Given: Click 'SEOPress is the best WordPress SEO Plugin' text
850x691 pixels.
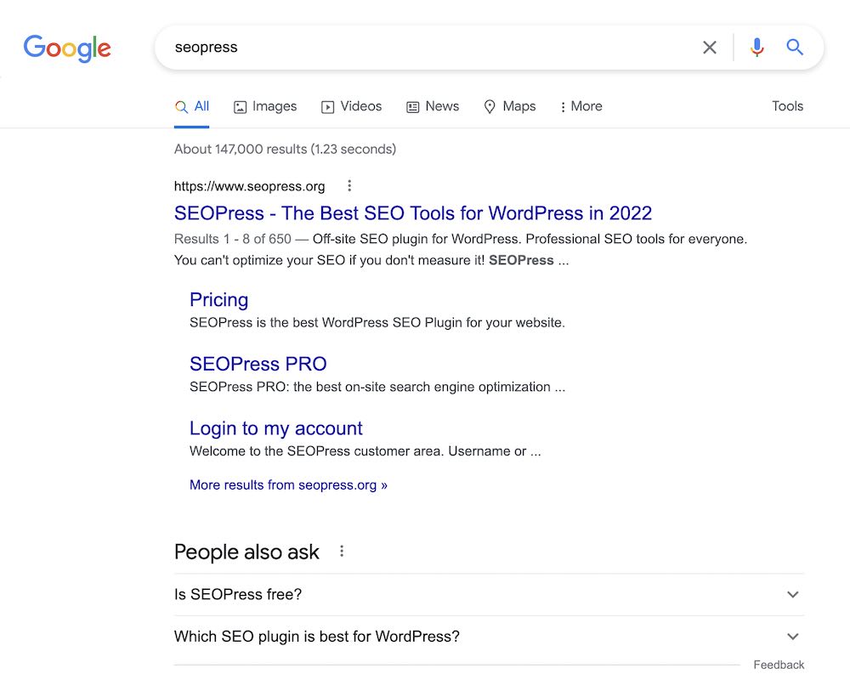Looking at the screenshot, I should point(377,322).
